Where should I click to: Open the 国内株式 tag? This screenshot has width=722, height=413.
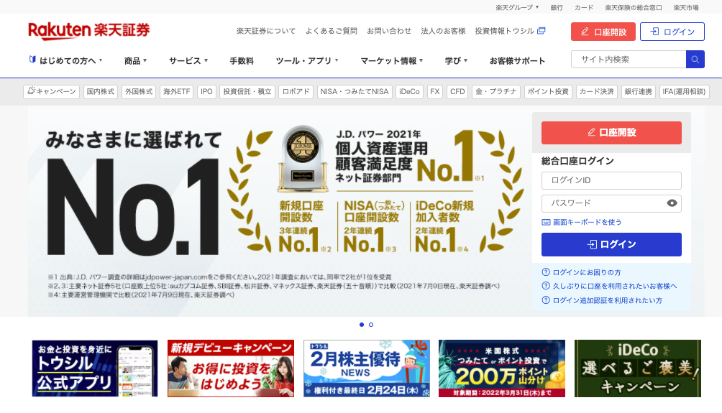coord(101,91)
